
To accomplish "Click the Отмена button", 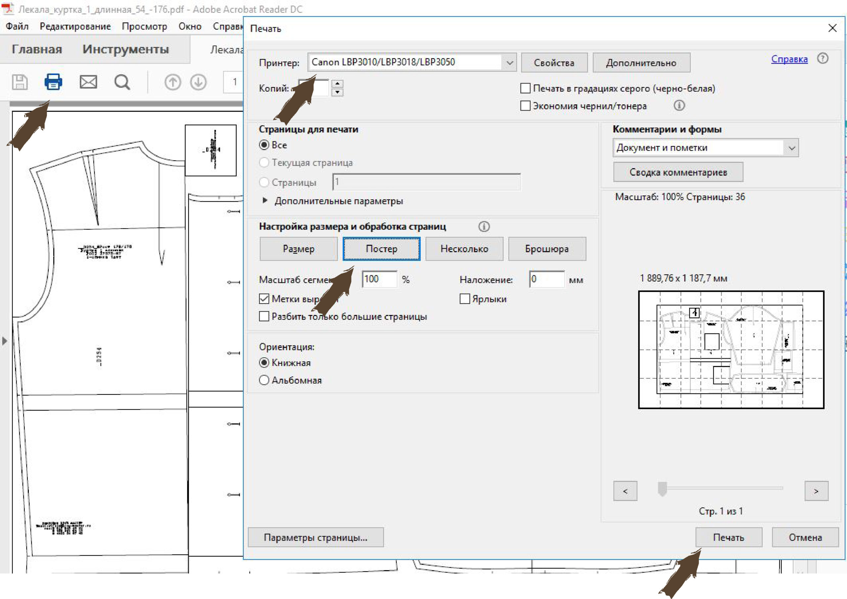I will tap(805, 537).
